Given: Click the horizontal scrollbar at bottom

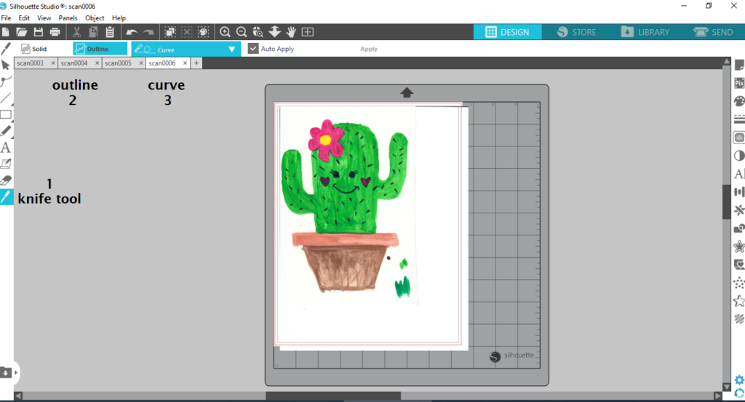Looking at the screenshot, I should [x=332, y=396].
